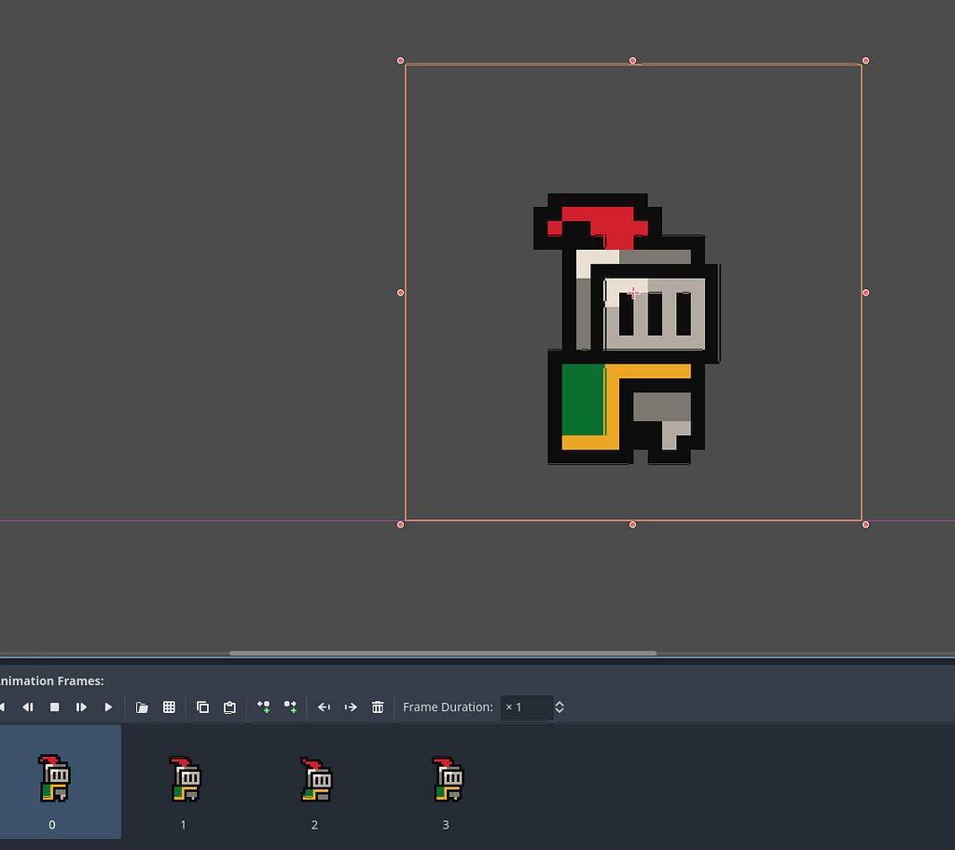Copy the selected animation frame
Image resolution: width=955 pixels, height=850 pixels.
tap(202, 707)
